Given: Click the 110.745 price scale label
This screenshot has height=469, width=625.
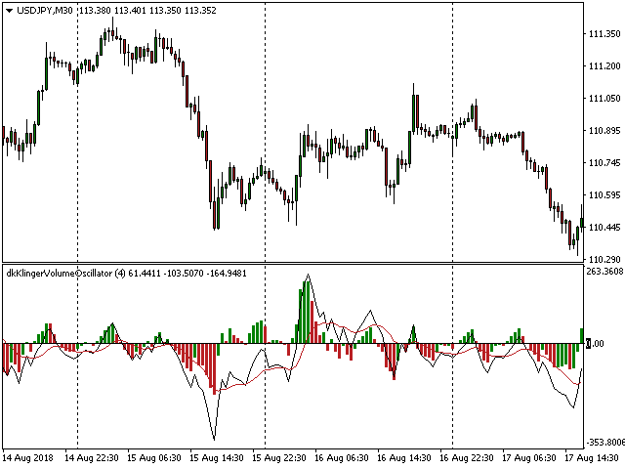Looking at the screenshot, I should tap(604, 163).
